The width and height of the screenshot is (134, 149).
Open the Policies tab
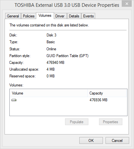(28, 16)
